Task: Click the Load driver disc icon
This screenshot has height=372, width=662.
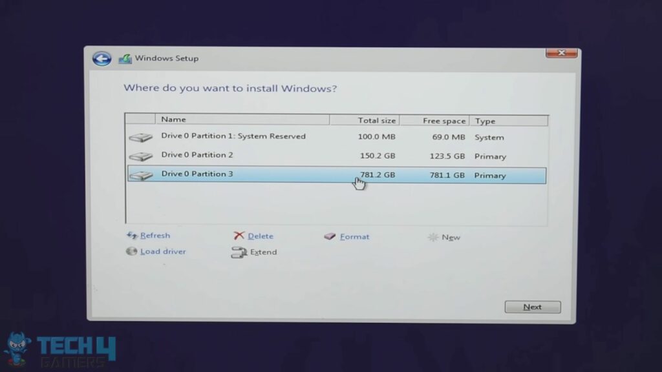Action: [131, 251]
